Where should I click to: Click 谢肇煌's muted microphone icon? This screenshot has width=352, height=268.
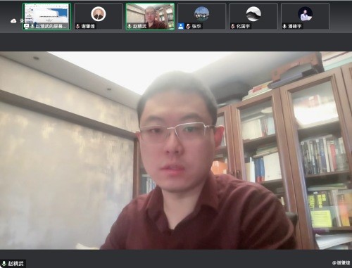pos(78,26)
